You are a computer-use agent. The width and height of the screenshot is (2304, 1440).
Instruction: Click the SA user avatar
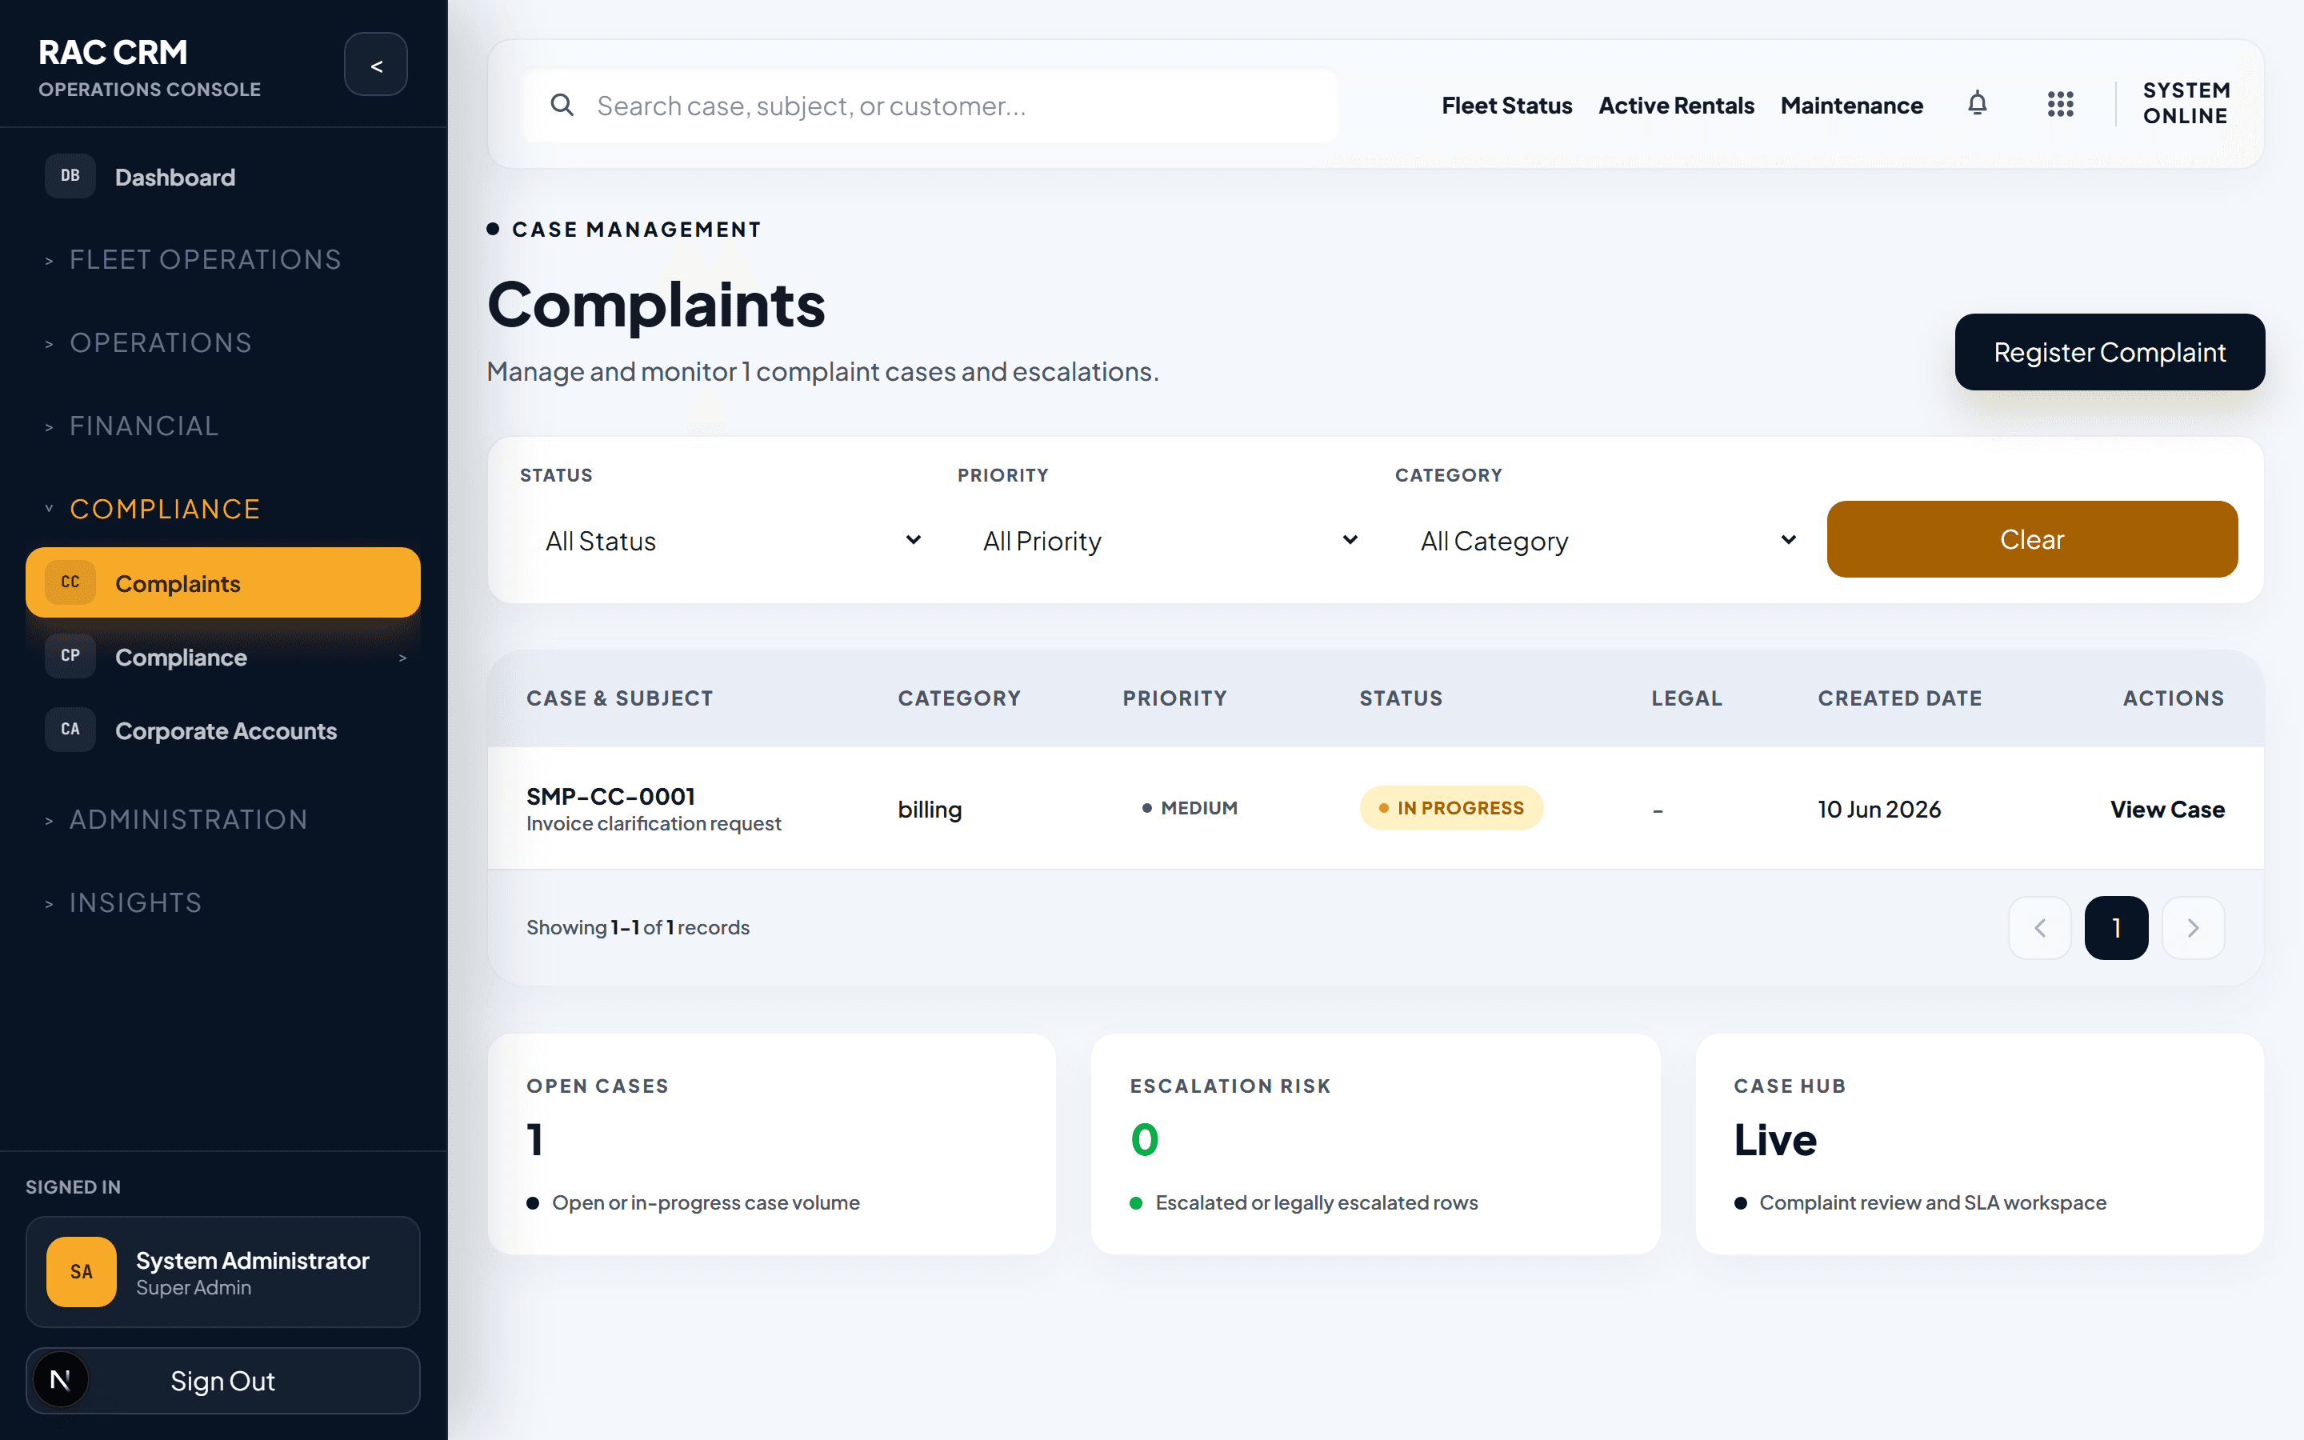[82, 1271]
